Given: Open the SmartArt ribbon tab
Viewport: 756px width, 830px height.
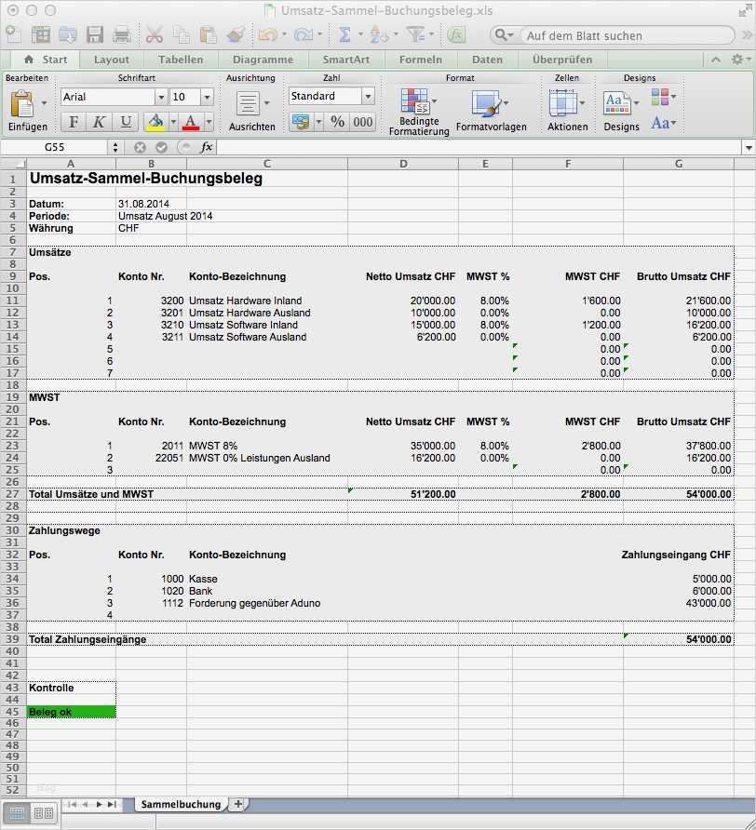Looking at the screenshot, I should point(346,60).
